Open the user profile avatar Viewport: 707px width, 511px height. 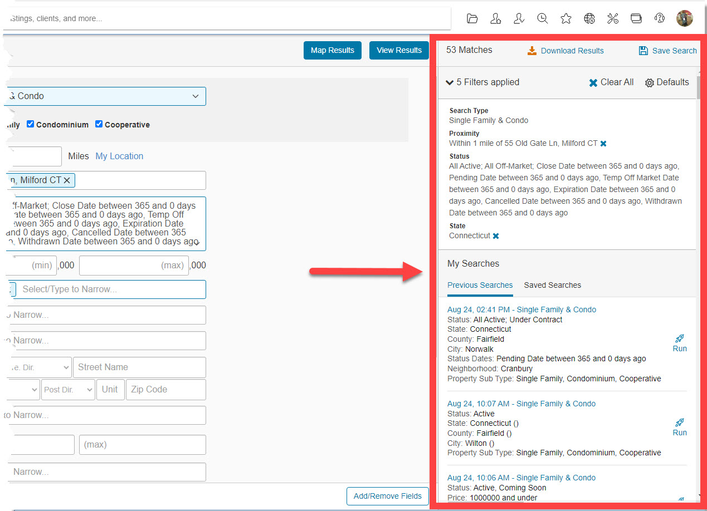[685, 18]
